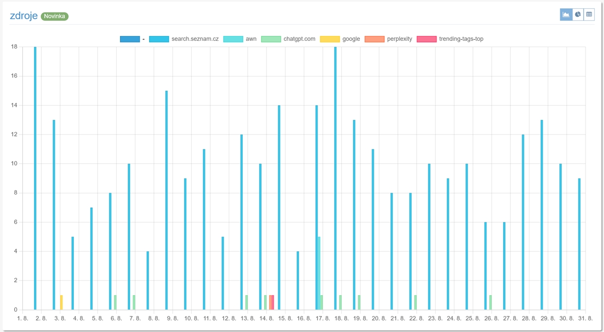
Task: Toggle trending-tags-top legend label
Action: point(461,39)
